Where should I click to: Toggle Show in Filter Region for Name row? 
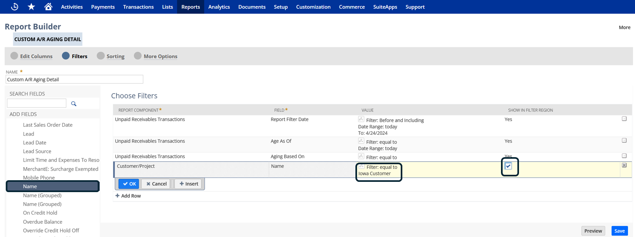tap(508, 166)
